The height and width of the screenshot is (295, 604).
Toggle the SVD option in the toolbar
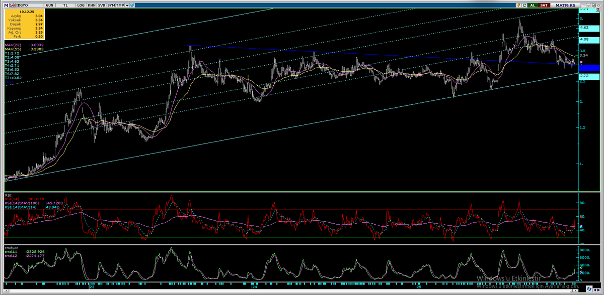click(102, 5)
